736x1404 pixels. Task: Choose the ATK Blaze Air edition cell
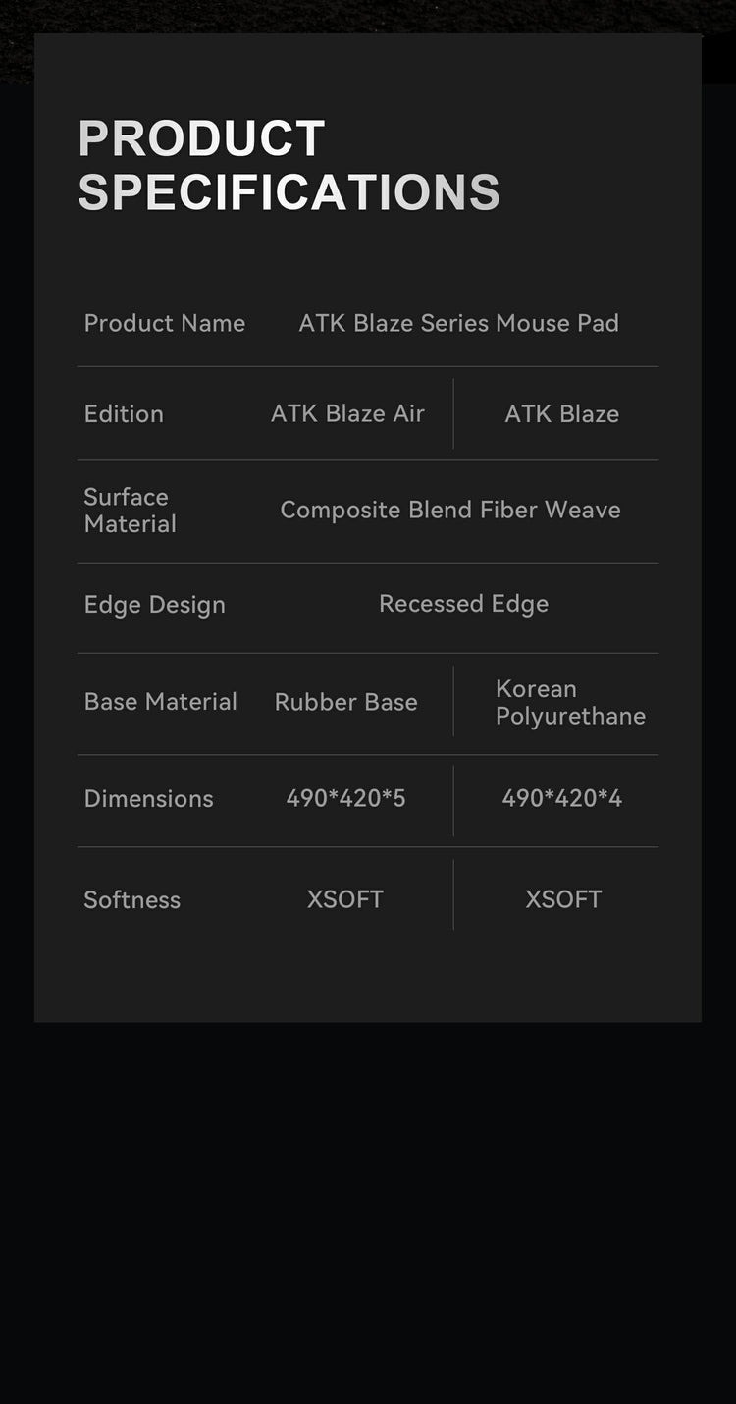click(x=347, y=413)
